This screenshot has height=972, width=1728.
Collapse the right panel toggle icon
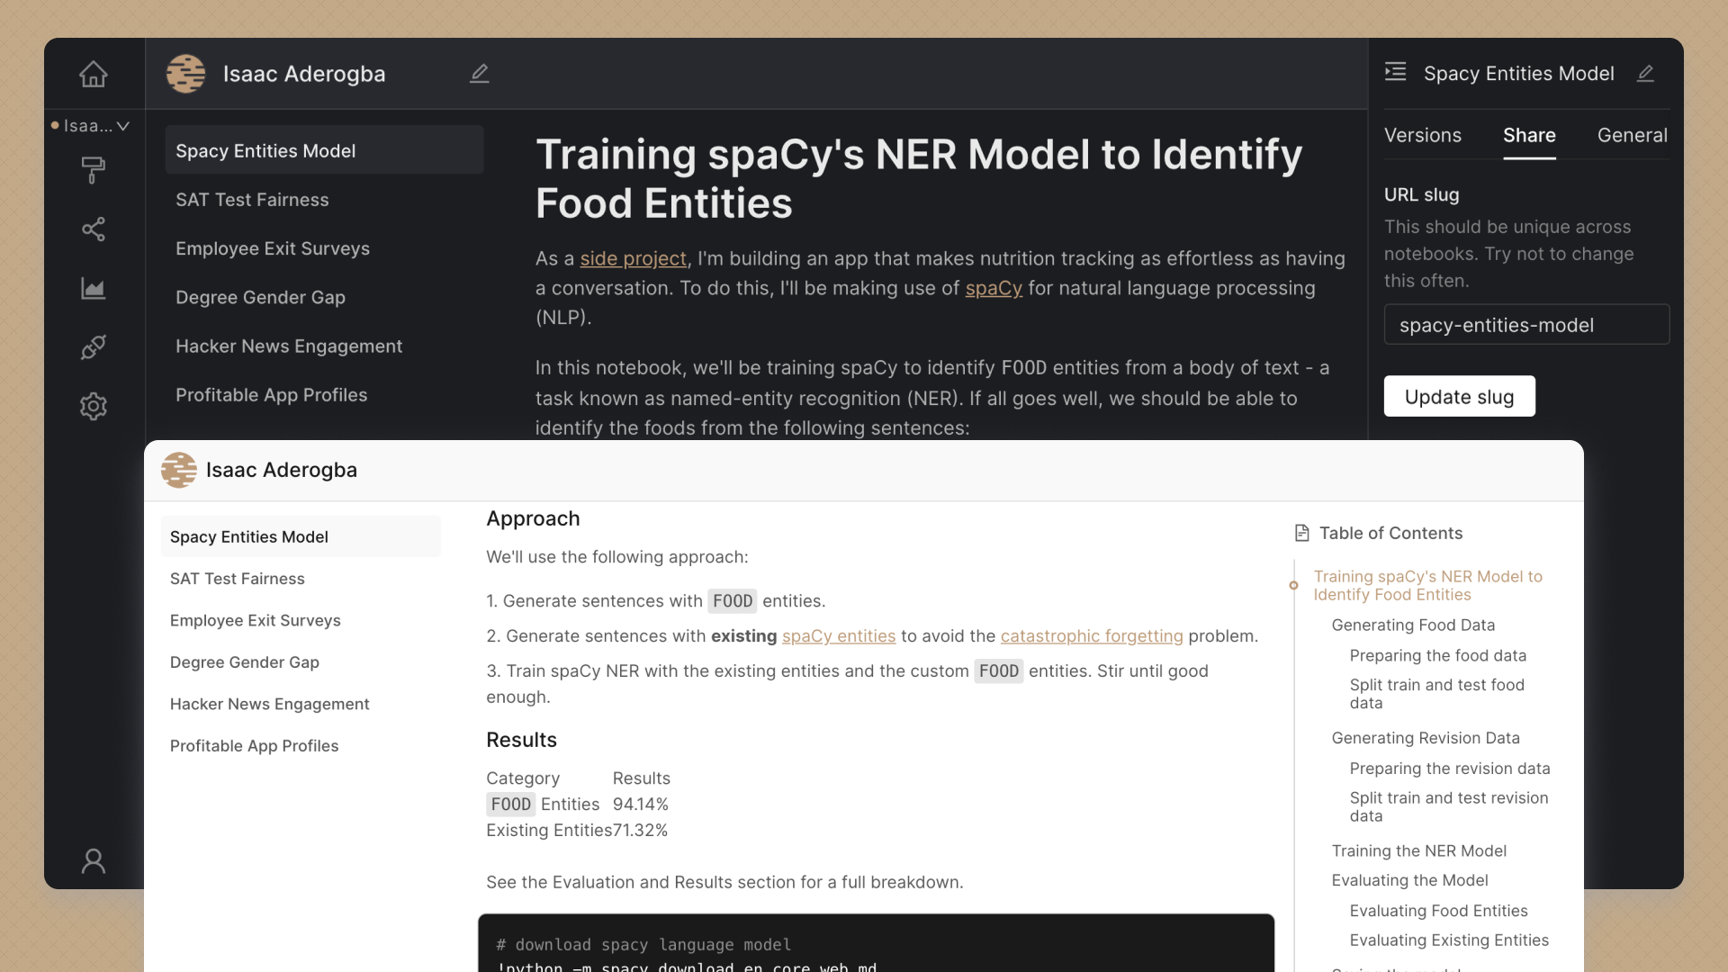[x=1395, y=72]
